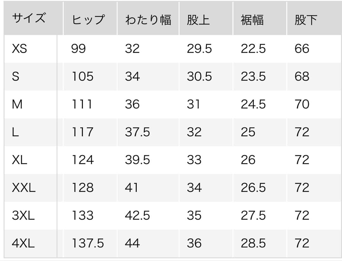This screenshot has width=342, height=261.
Task: Click the サイズ column header
Action: [29, 19]
